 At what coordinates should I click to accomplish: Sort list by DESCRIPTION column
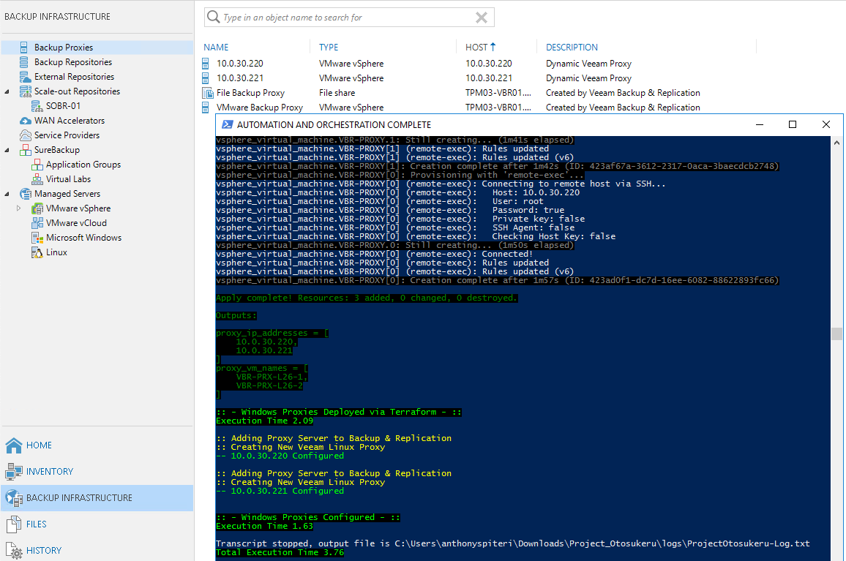click(572, 48)
